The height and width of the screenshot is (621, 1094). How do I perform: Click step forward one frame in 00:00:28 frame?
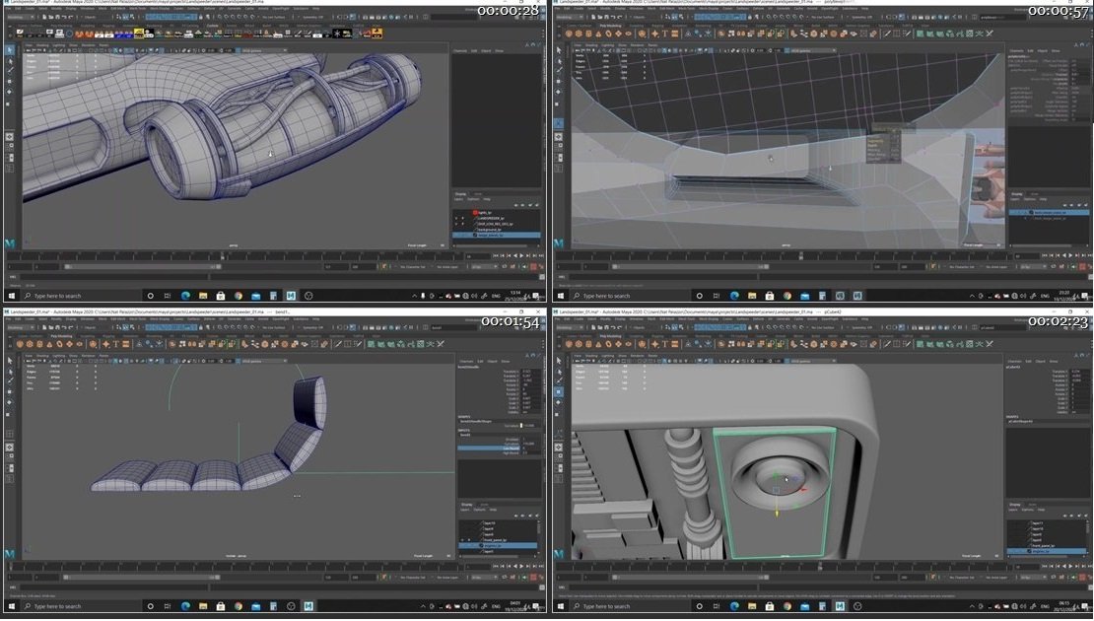point(534,255)
